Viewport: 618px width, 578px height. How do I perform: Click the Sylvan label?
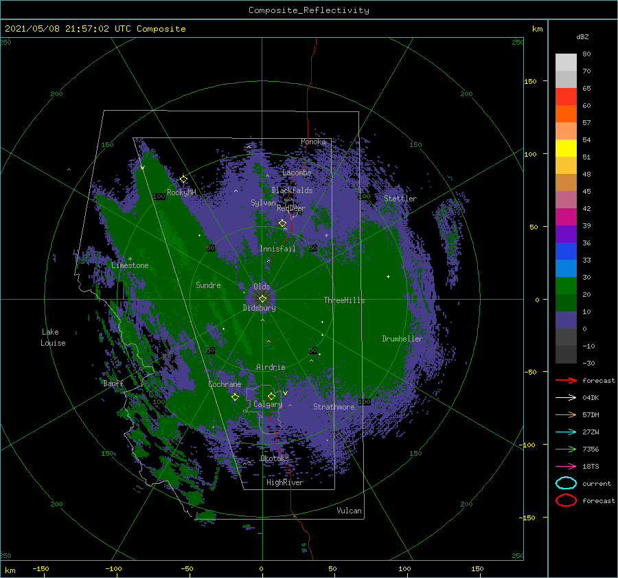click(263, 203)
